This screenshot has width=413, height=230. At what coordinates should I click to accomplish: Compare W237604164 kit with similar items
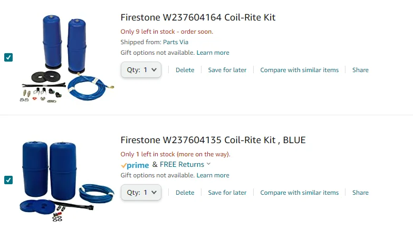pyautogui.click(x=300, y=70)
